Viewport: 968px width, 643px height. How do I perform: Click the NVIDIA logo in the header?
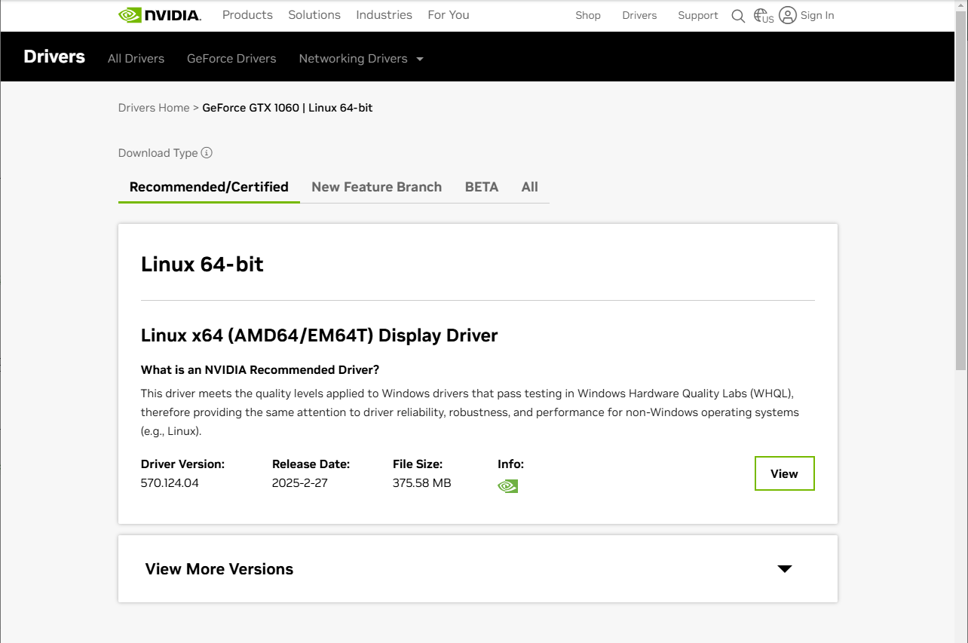point(160,15)
